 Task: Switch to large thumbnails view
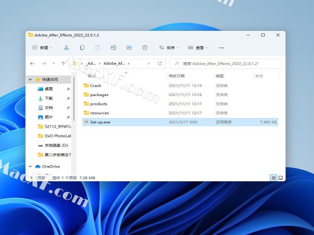pyautogui.click(x=281, y=178)
